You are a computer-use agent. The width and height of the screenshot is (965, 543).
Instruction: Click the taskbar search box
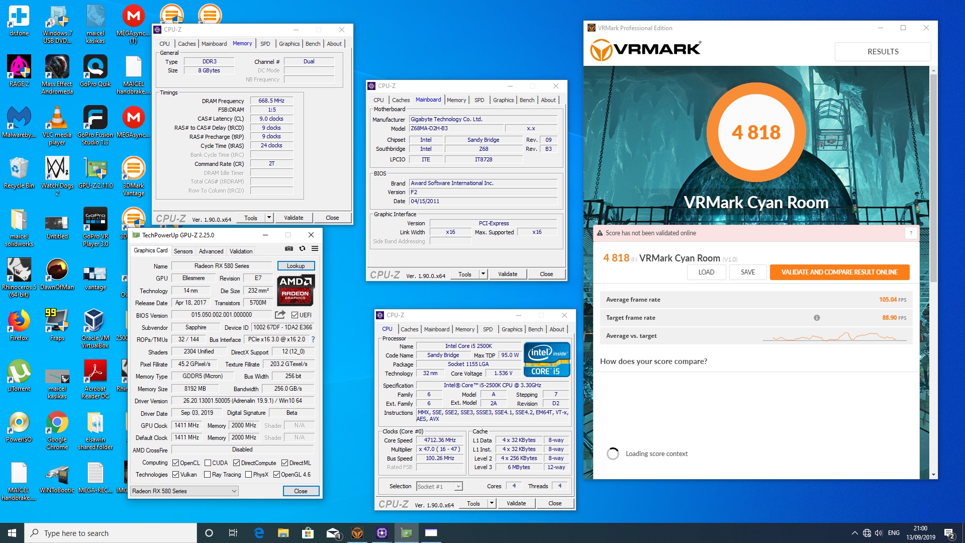[111, 533]
